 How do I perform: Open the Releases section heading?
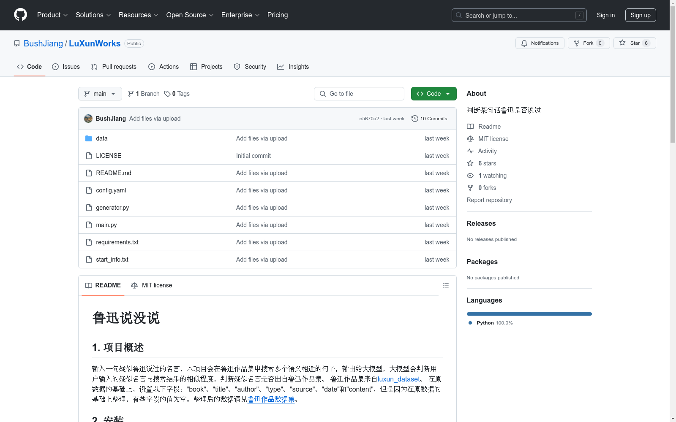tap(481, 223)
